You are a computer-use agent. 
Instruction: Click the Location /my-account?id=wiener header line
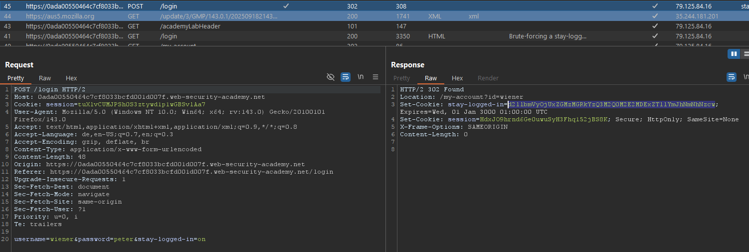461,97
